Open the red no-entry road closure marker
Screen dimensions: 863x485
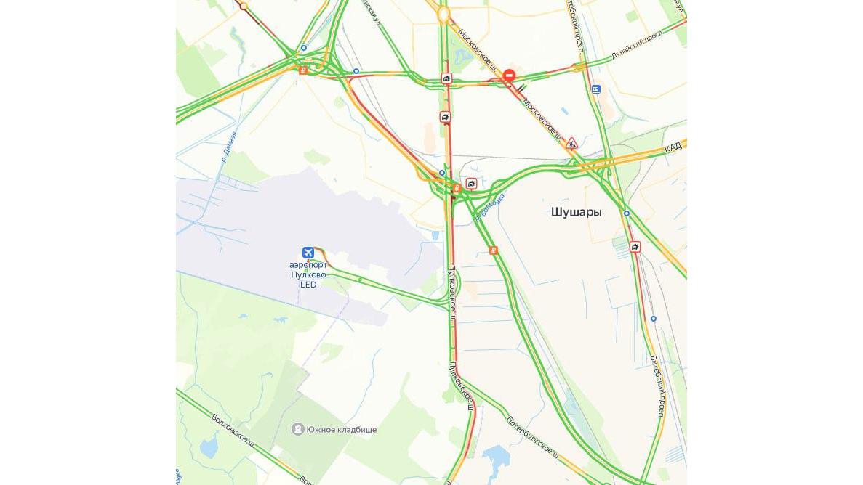pyautogui.click(x=510, y=76)
